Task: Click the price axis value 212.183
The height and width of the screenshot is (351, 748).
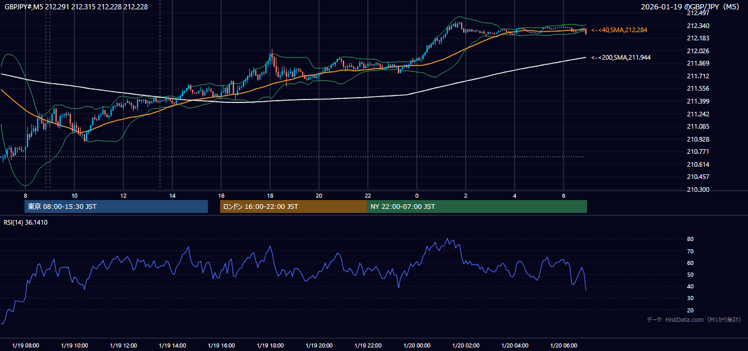Action: point(698,39)
